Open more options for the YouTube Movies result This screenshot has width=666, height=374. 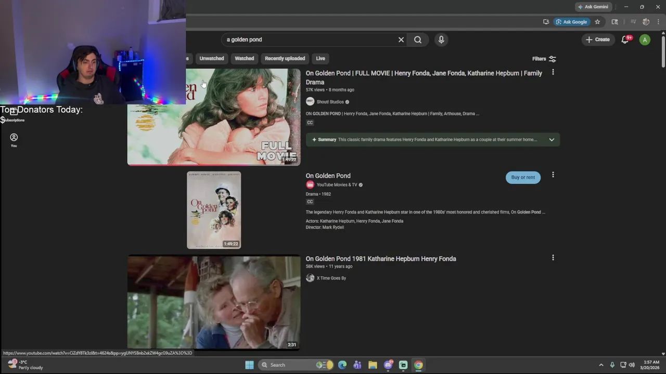553,175
